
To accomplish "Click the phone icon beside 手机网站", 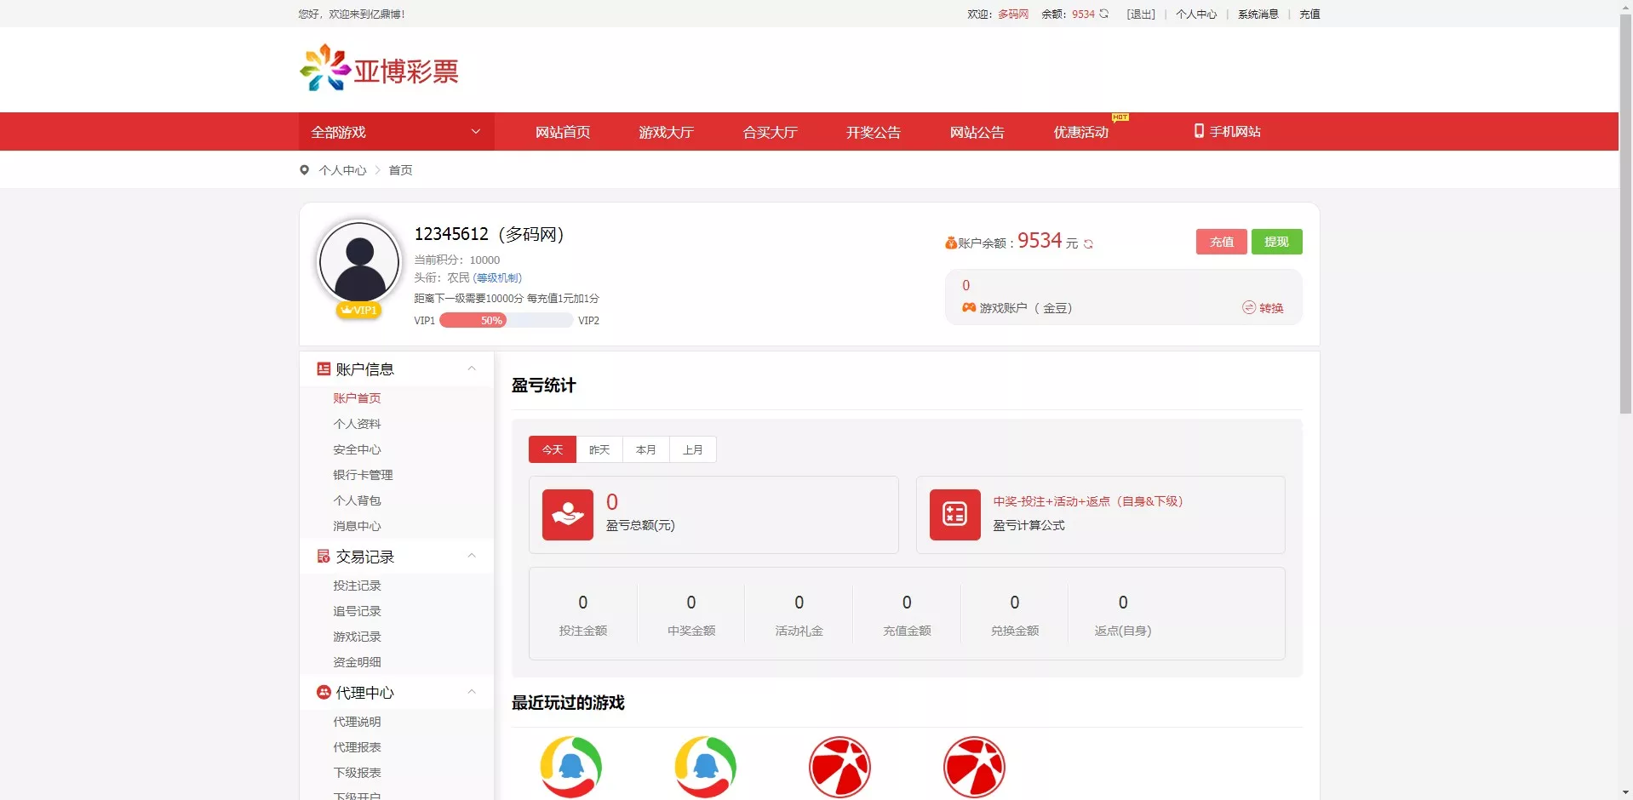I will (x=1197, y=132).
